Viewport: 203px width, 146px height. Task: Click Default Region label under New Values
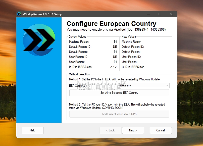(131, 52)
